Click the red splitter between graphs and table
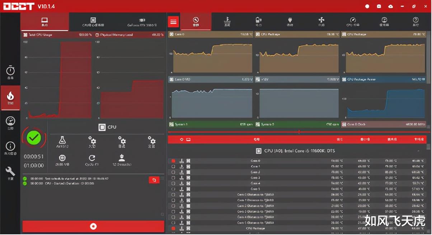 coord(299,132)
